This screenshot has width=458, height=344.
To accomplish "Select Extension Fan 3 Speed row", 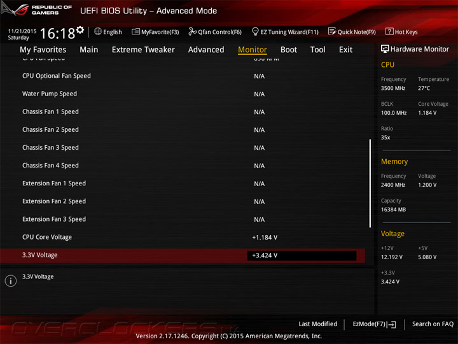I will pyautogui.click(x=183, y=219).
